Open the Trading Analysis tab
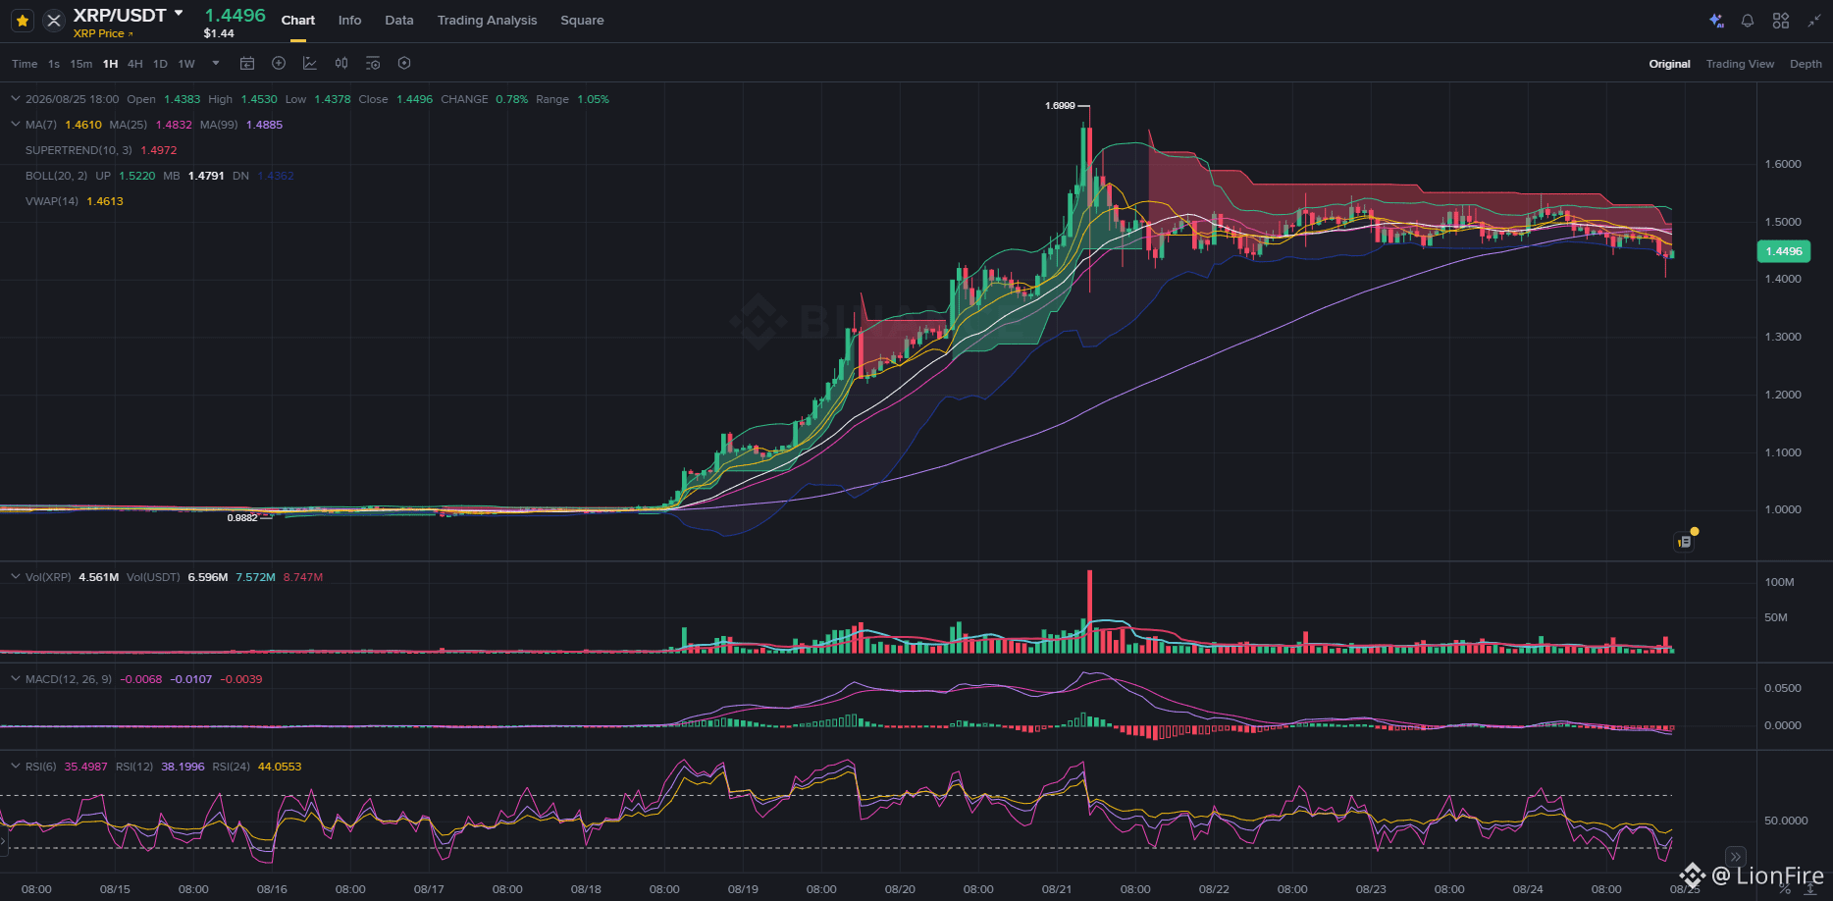 click(x=488, y=21)
